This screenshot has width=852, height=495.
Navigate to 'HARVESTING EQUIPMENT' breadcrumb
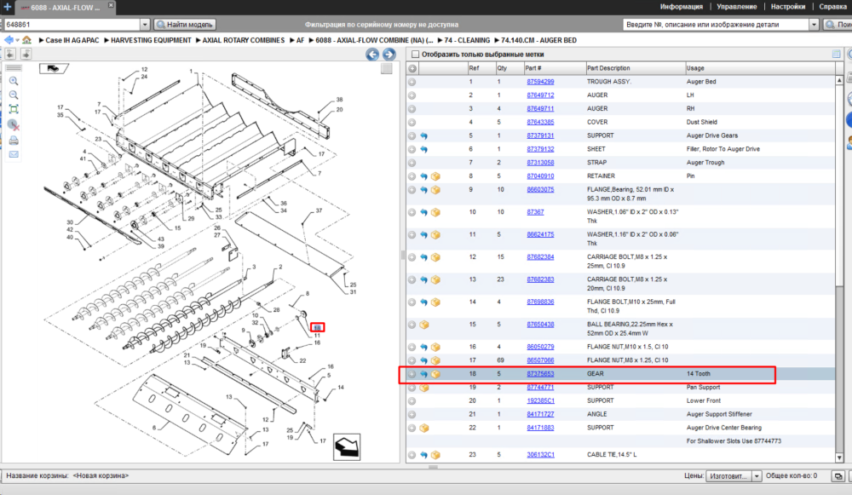(151, 41)
